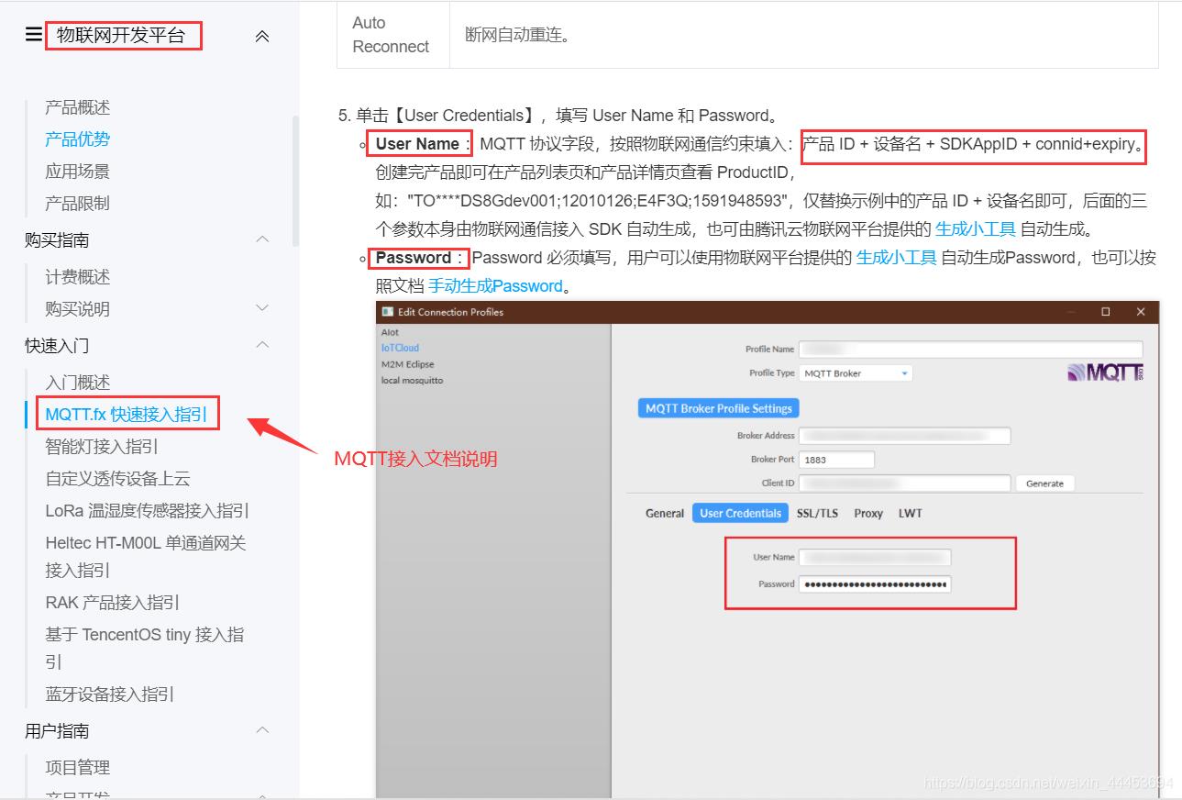Click the sidebar scrollbar
The image size is (1182, 800).
[295, 180]
